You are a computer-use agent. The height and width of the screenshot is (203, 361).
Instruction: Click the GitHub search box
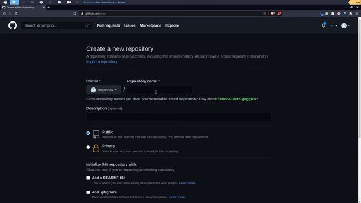coord(56,25)
